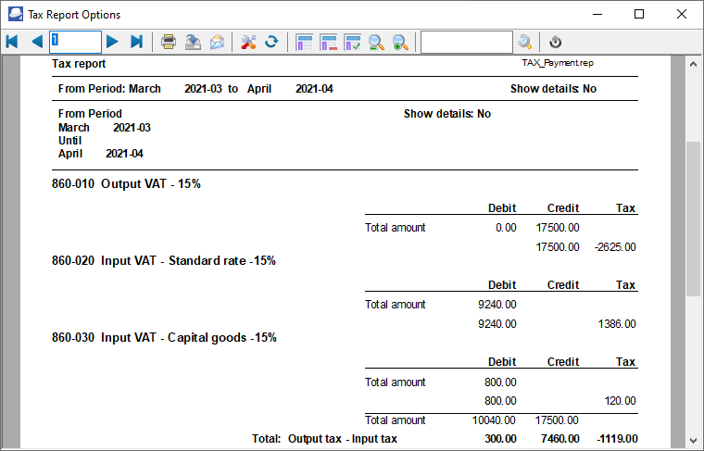Zoom out of the report view
The width and height of the screenshot is (704, 451).
(x=377, y=42)
